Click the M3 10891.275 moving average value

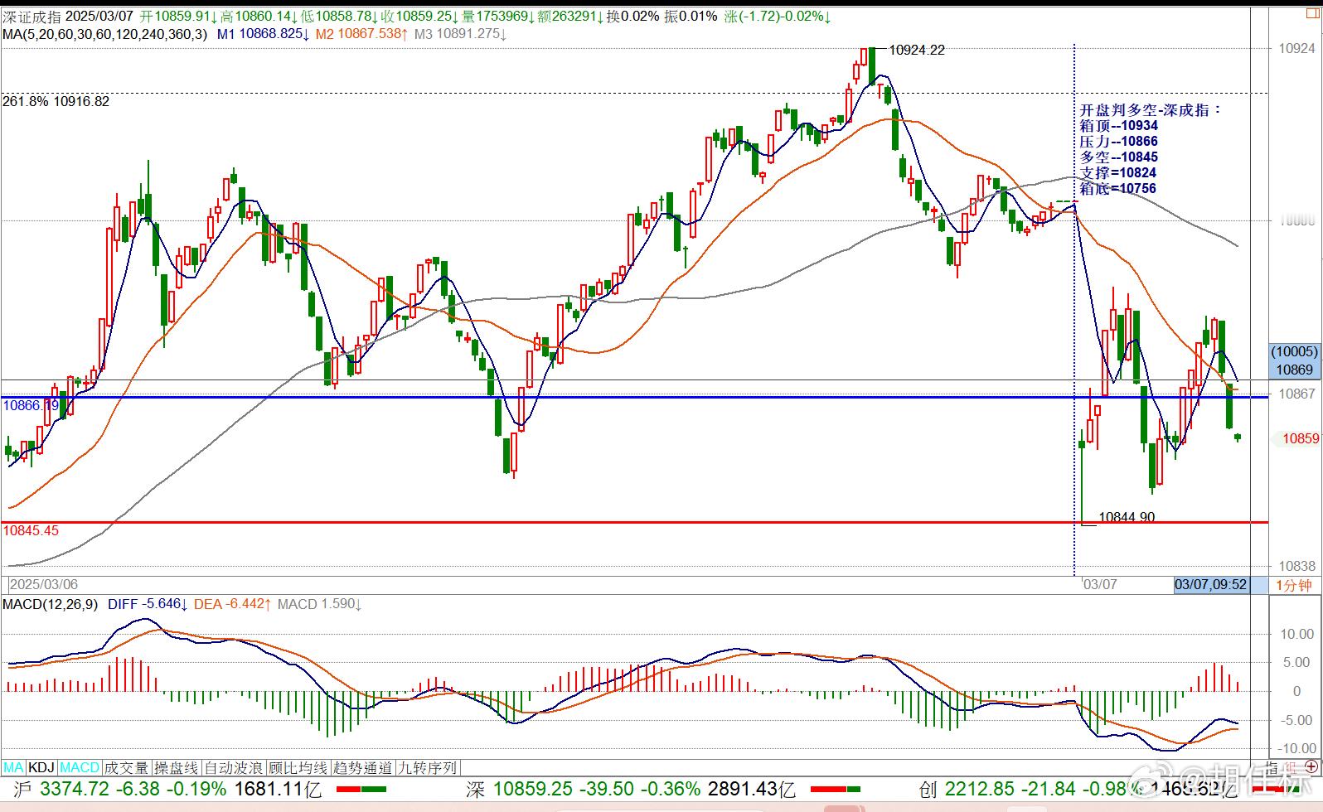coord(460,34)
